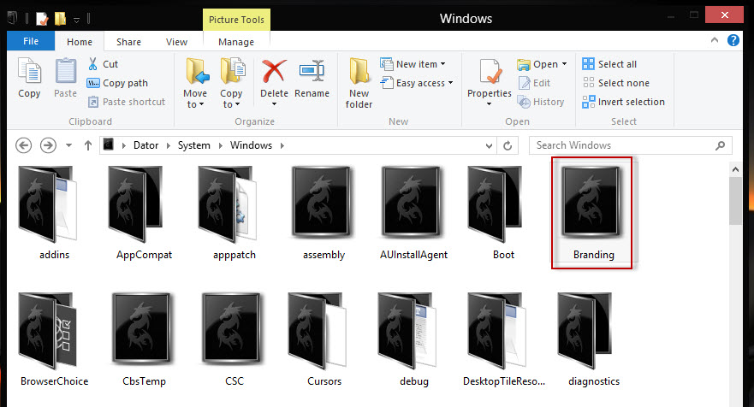754x407 pixels.
Task: Switch to the Manage tab
Action: point(236,42)
